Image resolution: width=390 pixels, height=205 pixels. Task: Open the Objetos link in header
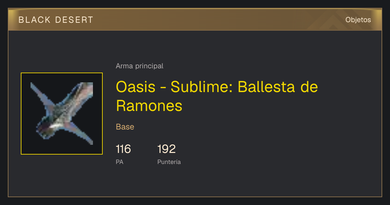[358, 20]
